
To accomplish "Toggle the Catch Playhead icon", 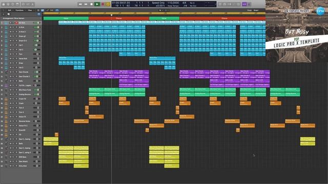I will (57, 10).
